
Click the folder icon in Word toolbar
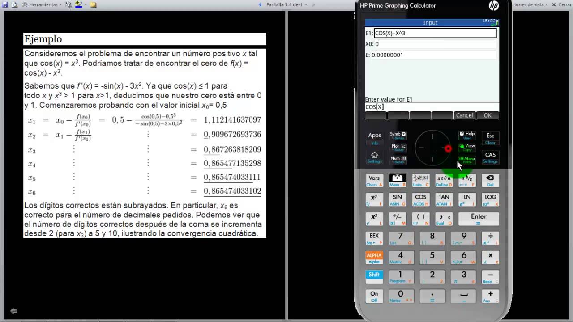93,4
